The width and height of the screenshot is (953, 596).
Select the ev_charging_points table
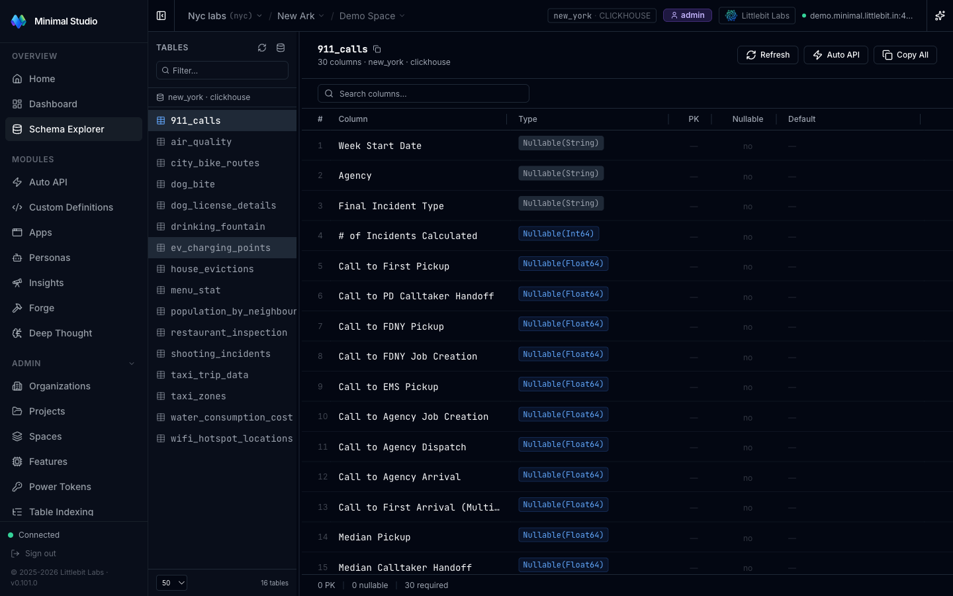click(x=220, y=248)
